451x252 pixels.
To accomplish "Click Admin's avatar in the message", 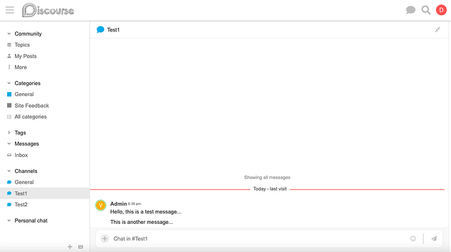I will pyautogui.click(x=101, y=205).
